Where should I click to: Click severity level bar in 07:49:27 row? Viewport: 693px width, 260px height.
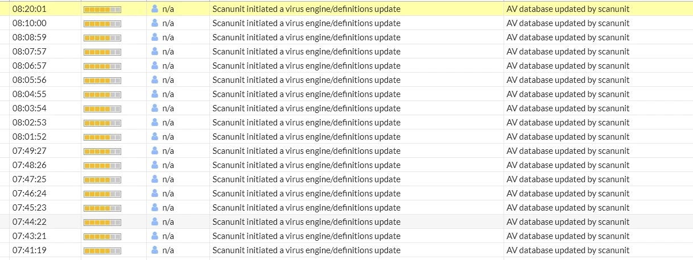point(102,152)
